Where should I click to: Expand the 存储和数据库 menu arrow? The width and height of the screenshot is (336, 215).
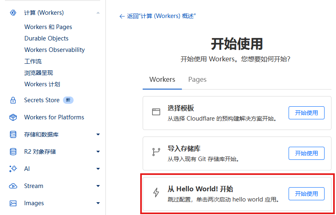(98, 134)
